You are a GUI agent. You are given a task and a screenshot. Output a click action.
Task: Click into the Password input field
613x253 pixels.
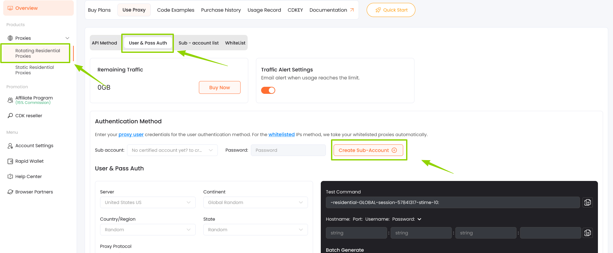coord(288,150)
